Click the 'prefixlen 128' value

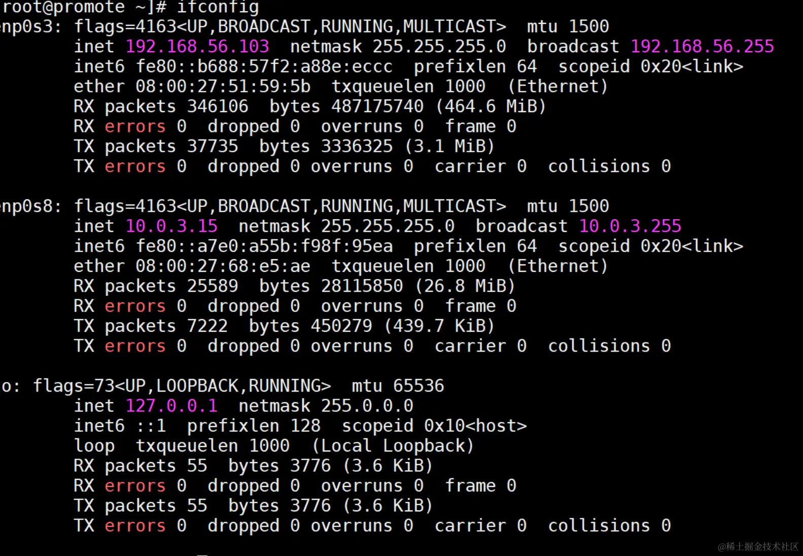pyautogui.click(x=254, y=426)
